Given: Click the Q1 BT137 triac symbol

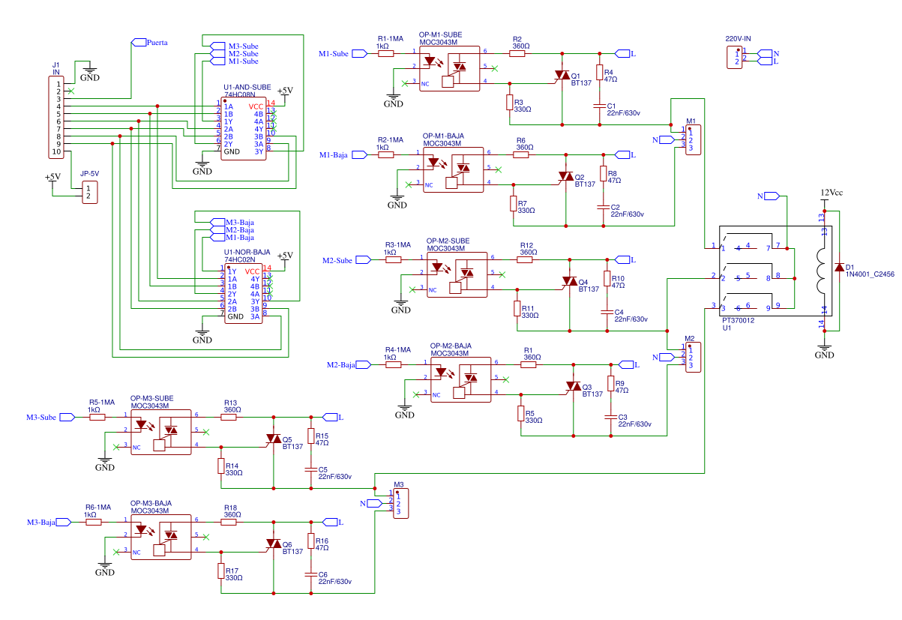Looking at the screenshot, I should [562, 76].
